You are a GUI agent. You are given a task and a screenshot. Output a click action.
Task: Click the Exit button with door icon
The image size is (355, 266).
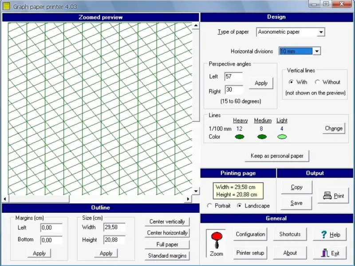tap(330, 253)
